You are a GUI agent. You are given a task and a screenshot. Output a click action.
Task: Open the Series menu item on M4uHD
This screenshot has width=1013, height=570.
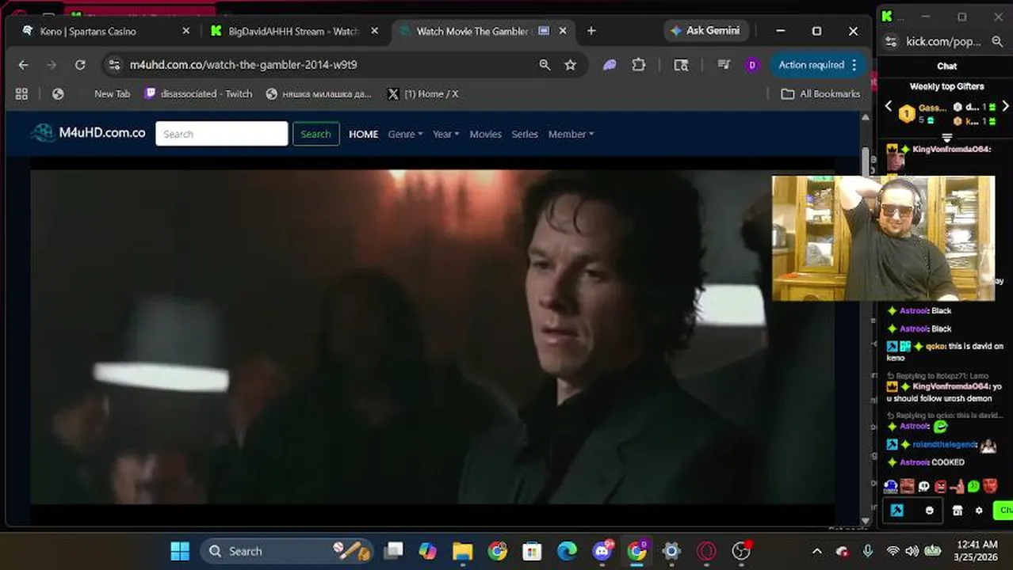pos(525,134)
